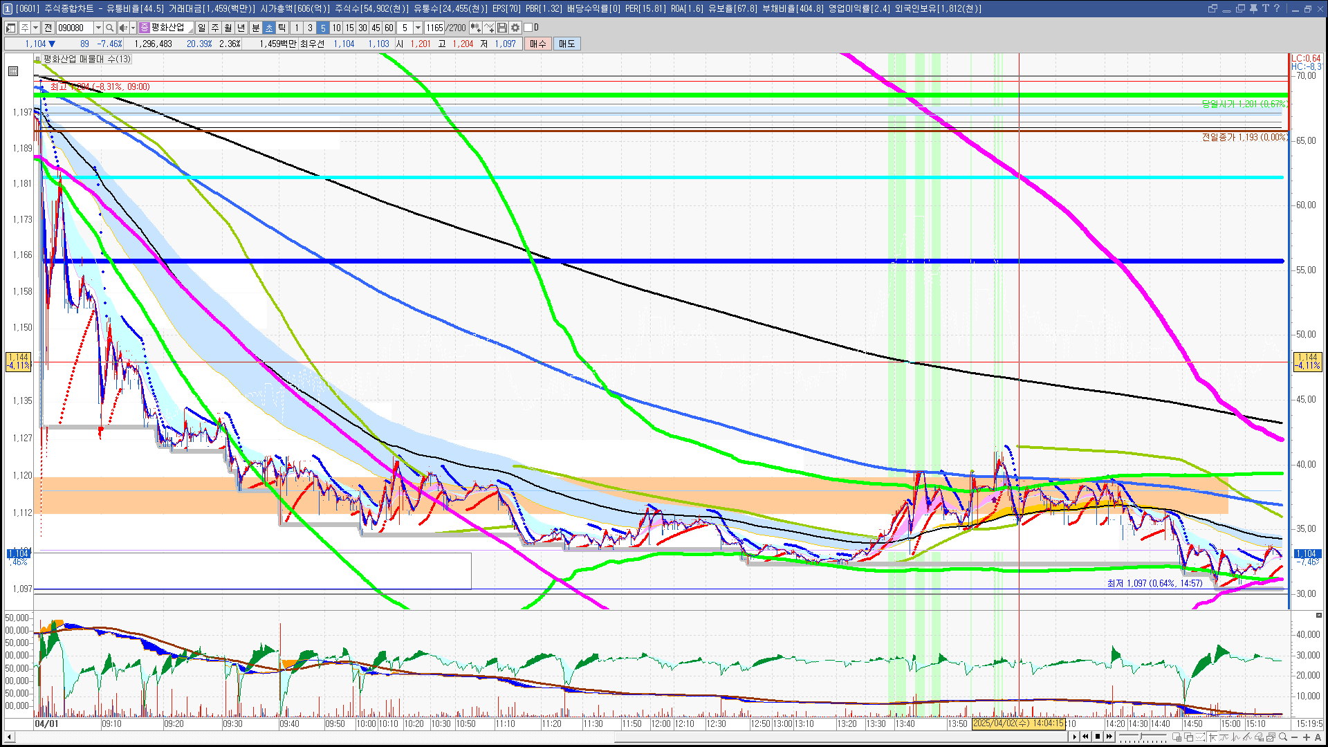Toggle the 초 (seconds) period button
Image resolution: width=1328 pixels, height=747 pixels.
coord(269,28)
